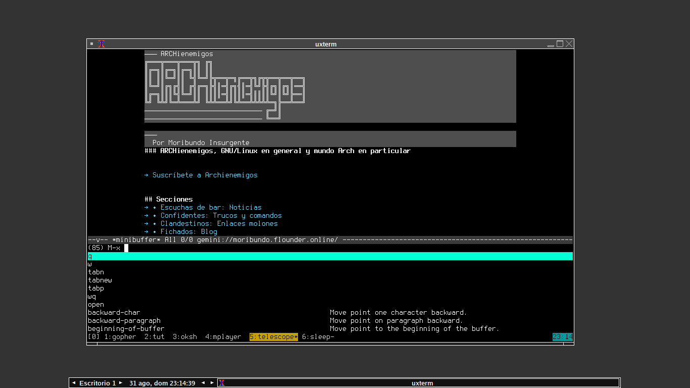Click the ARCHienemigos ASCII art banner

point(225,90)
